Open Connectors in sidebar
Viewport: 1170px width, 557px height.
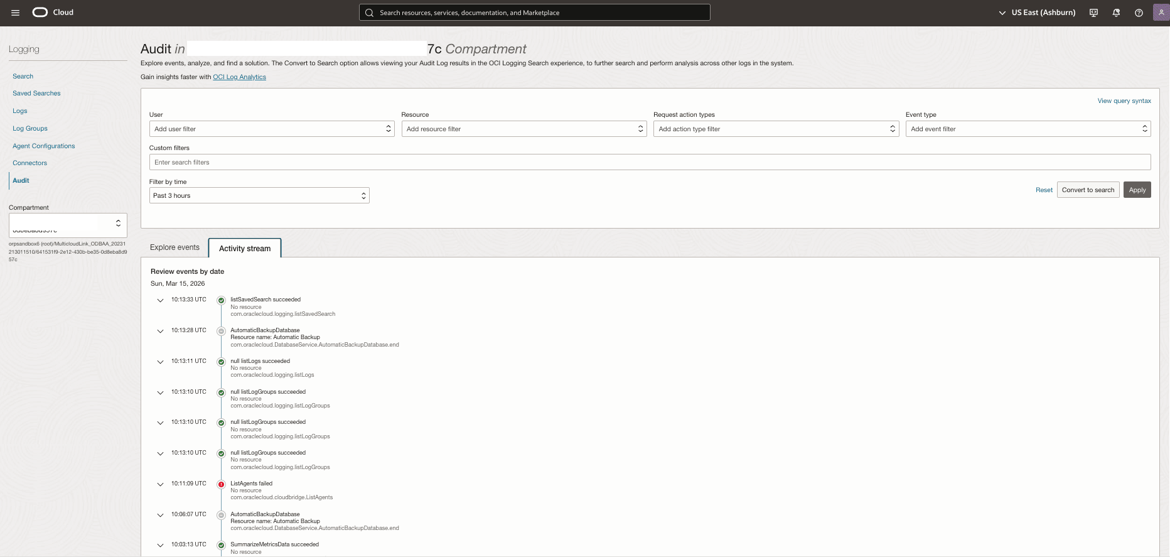pos(30,163)
